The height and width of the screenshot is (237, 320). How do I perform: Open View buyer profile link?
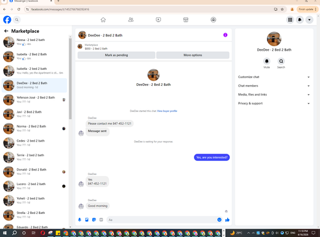tap(167, 111)
